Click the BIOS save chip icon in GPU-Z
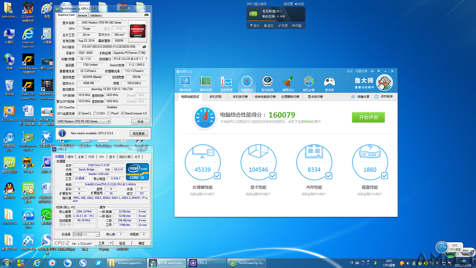Viewport: 476px width, 268px height. click(x=144, y=47)
